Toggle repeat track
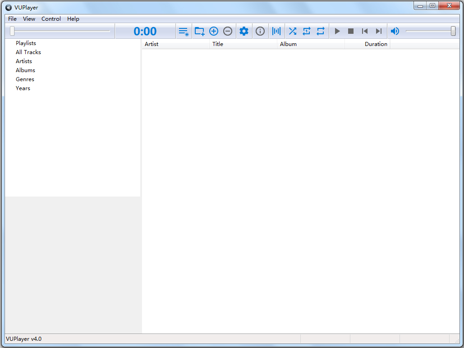 [307, 32]
